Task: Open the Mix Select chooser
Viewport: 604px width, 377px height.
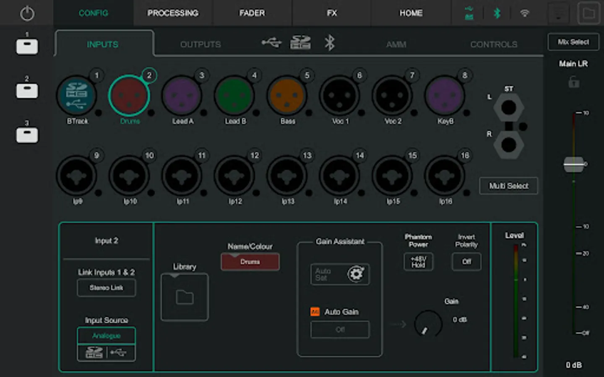Action: 573,42
